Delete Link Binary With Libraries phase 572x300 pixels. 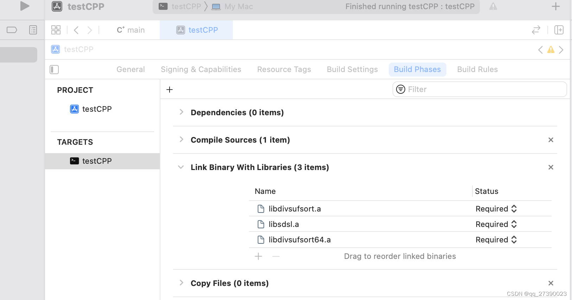coord(551,167)
